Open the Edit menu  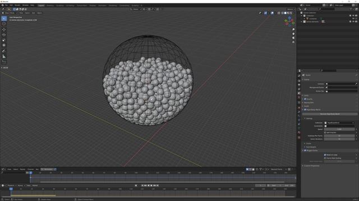[x=11, y=5]
